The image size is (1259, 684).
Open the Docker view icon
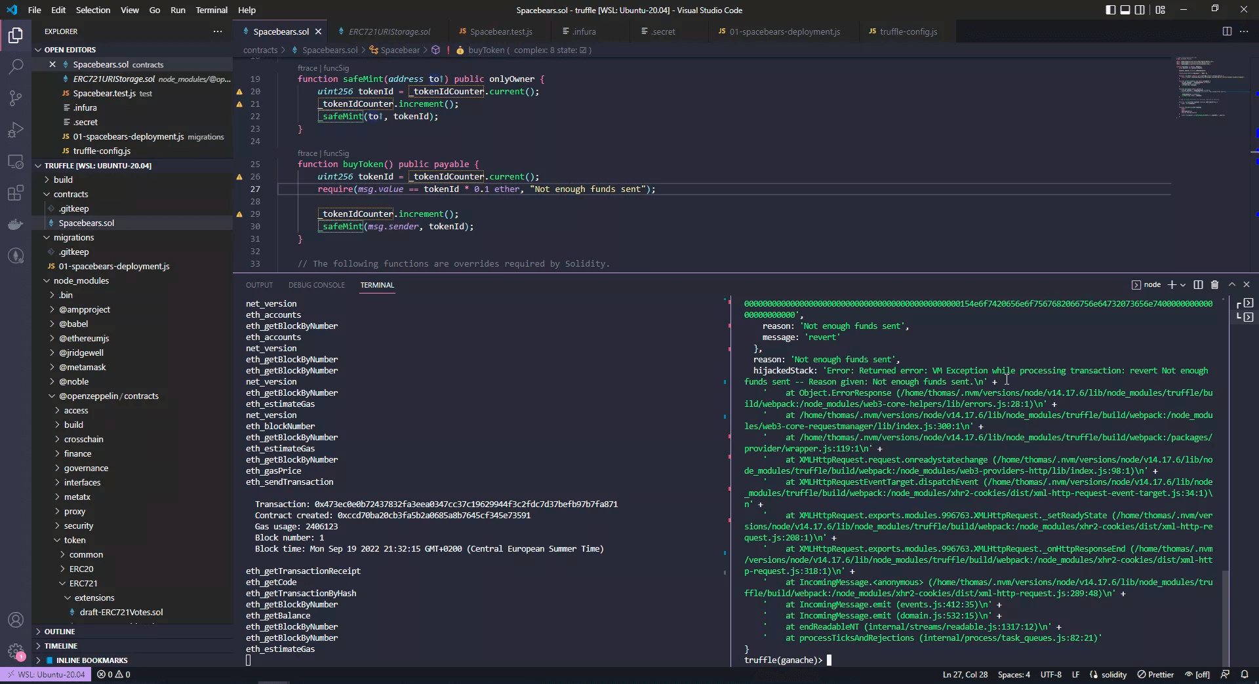(16, 224)
